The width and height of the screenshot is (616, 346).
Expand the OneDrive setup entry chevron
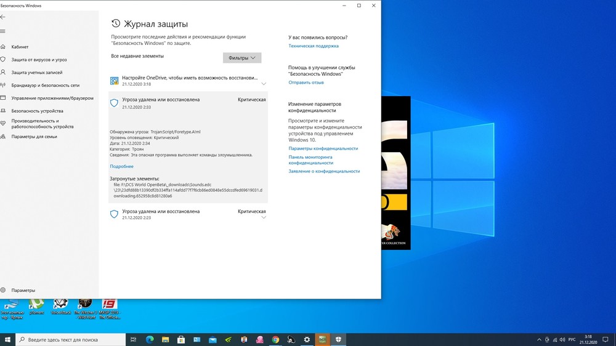(264, 84)
